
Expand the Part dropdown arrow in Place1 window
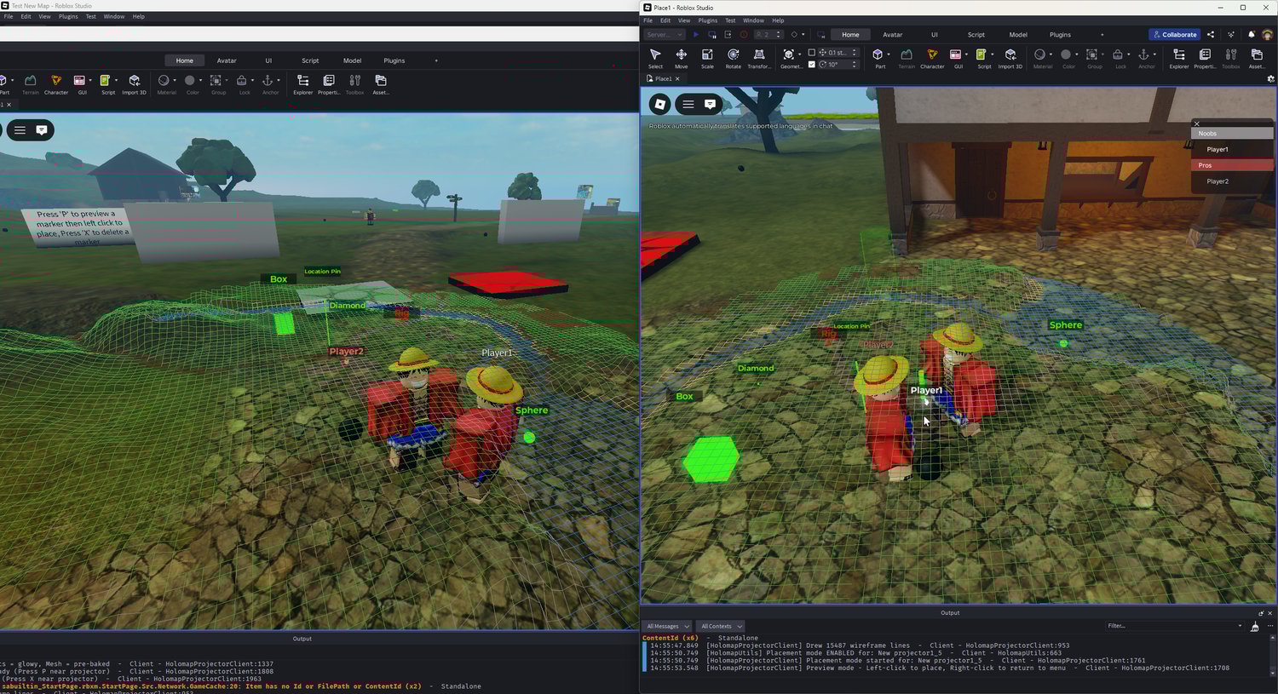[x=889, y=54]
